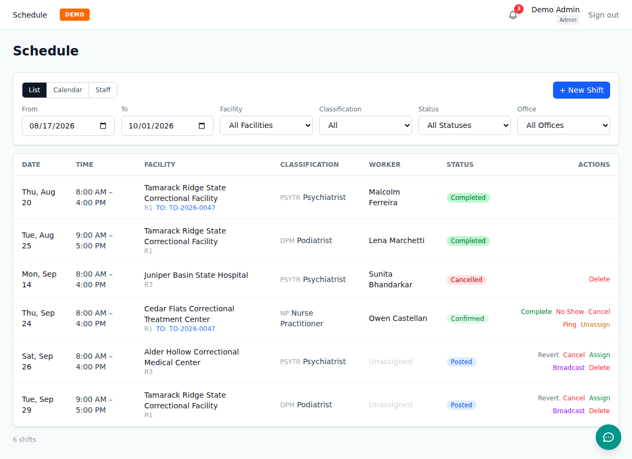
Task: Click the 6 shifts count text
Action: 25,440
